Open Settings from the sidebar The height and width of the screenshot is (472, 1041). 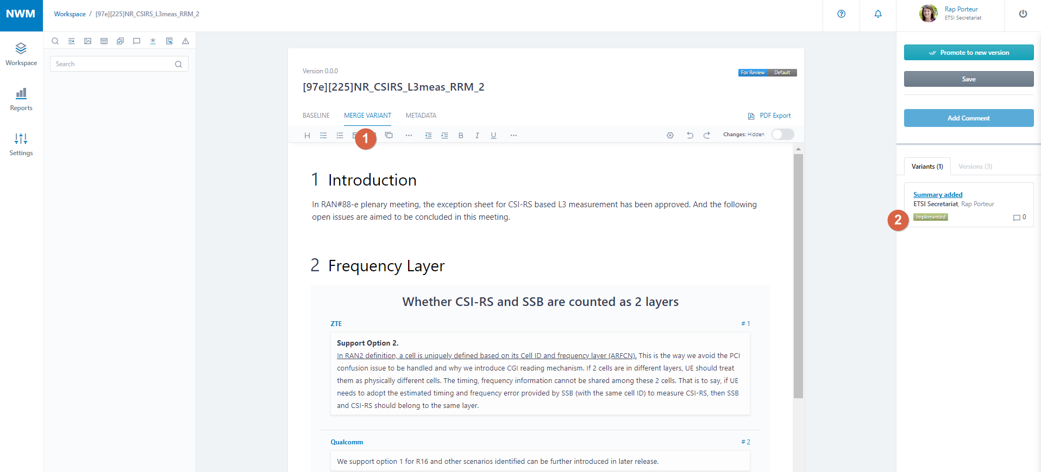(x=21, y=144)
